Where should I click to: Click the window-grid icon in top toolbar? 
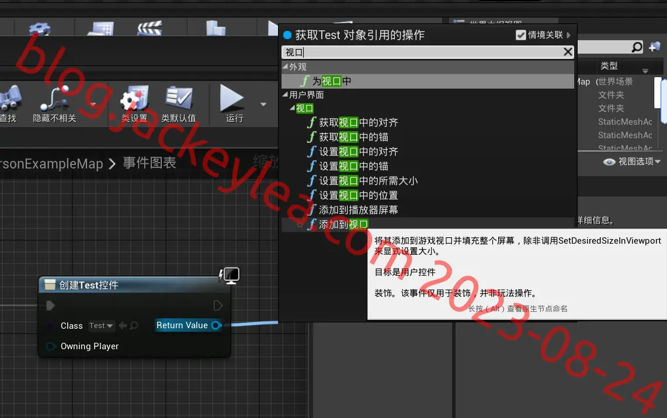point(101,29)
